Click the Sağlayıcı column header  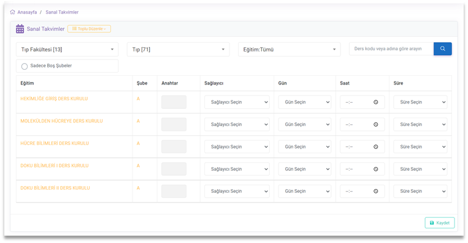[213, 83]
